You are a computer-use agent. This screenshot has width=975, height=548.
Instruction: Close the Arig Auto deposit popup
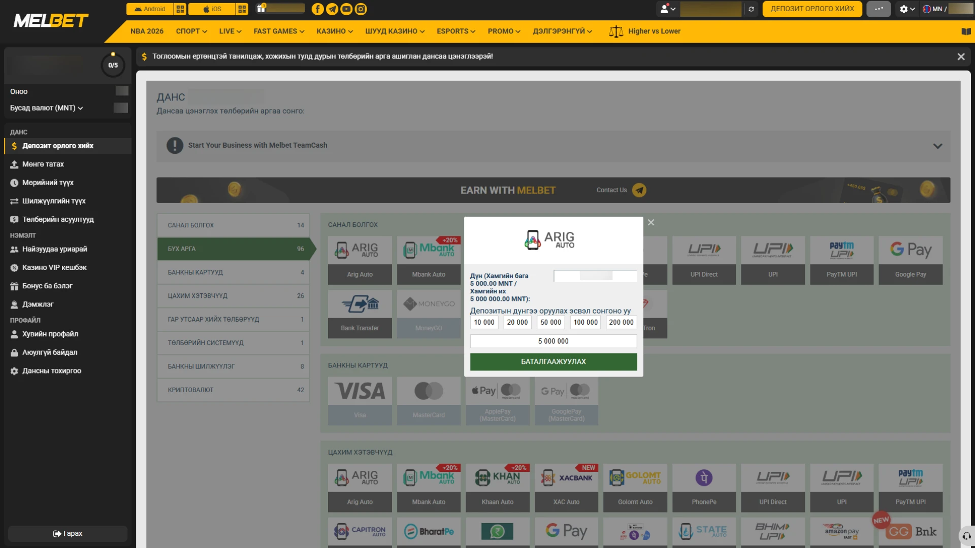tap(651, 222)
